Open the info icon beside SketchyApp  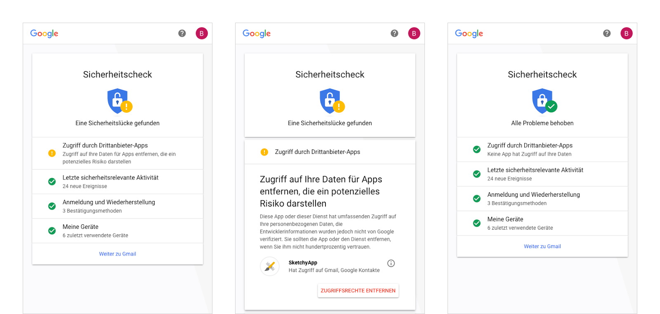click(391, 263)
